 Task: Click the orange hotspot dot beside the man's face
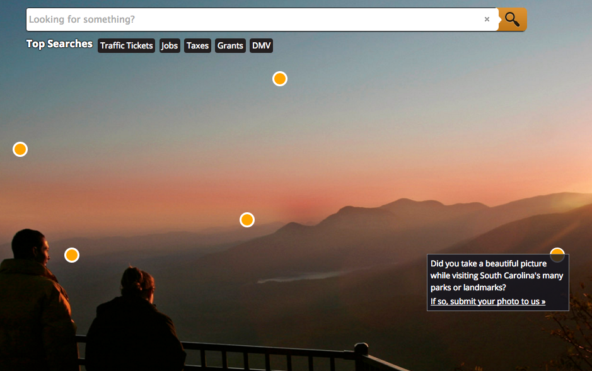pos(72,255)
